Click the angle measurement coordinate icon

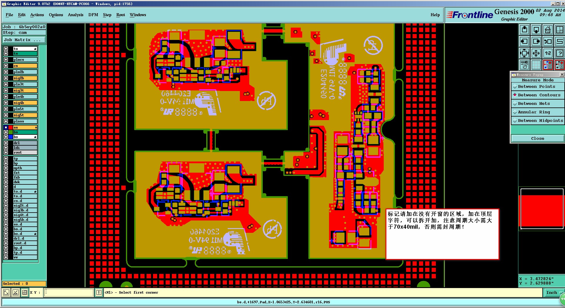(16, 292)
